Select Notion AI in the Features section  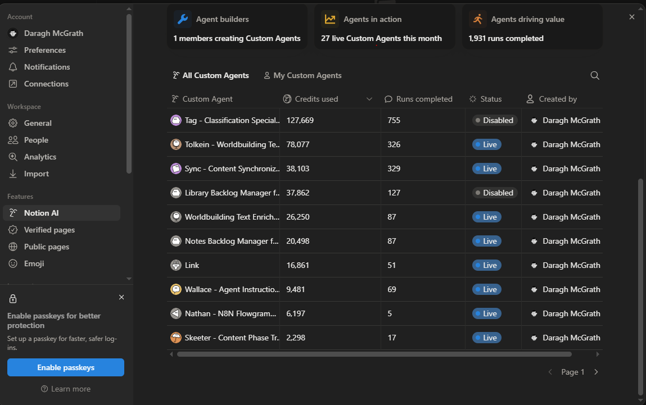pyautogui.click(x=61, y=213)
